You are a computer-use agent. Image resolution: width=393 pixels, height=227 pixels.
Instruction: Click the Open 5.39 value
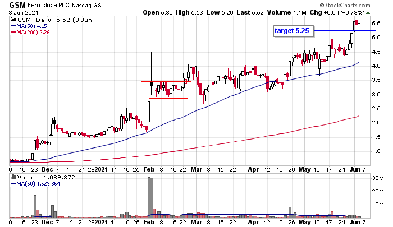tap(158, 12)
